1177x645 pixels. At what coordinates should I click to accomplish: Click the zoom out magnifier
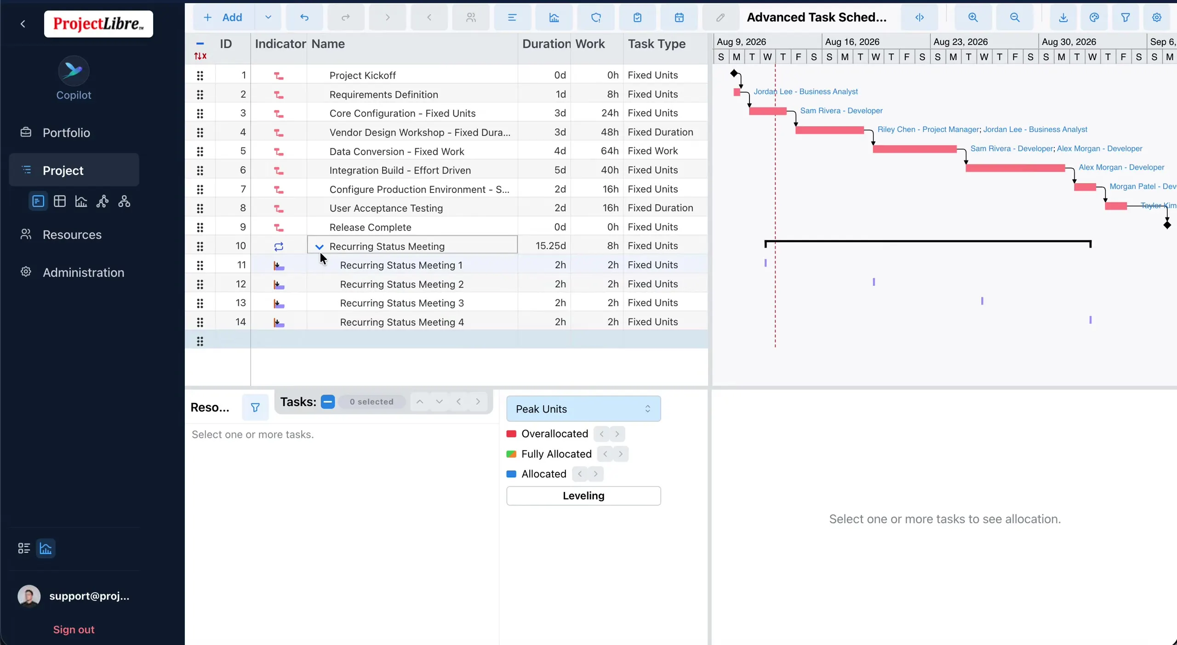pos(1015,17)
